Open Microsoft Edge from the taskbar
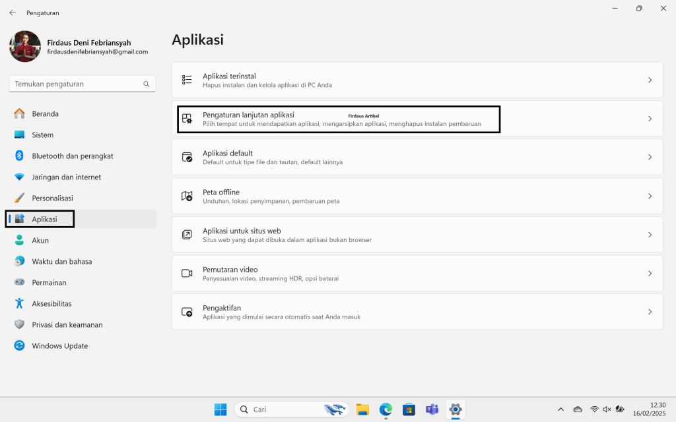676x422 pixels. point(386,409)
